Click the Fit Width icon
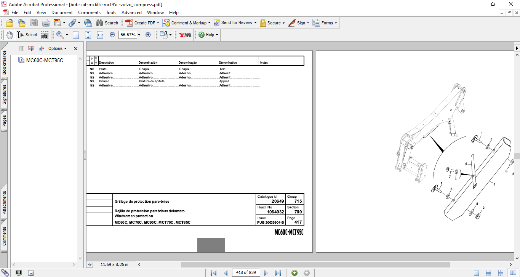Image resolution: width=520 pixels, height=277 pixels. (100, 35)
